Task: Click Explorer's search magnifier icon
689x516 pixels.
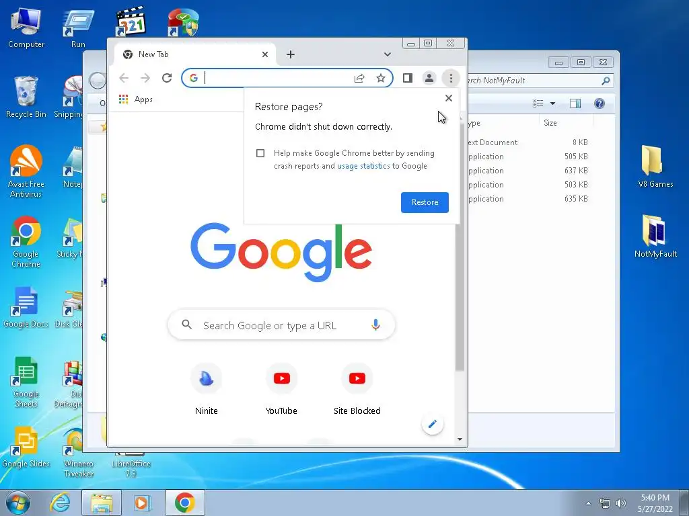Action: pos(606,81)
